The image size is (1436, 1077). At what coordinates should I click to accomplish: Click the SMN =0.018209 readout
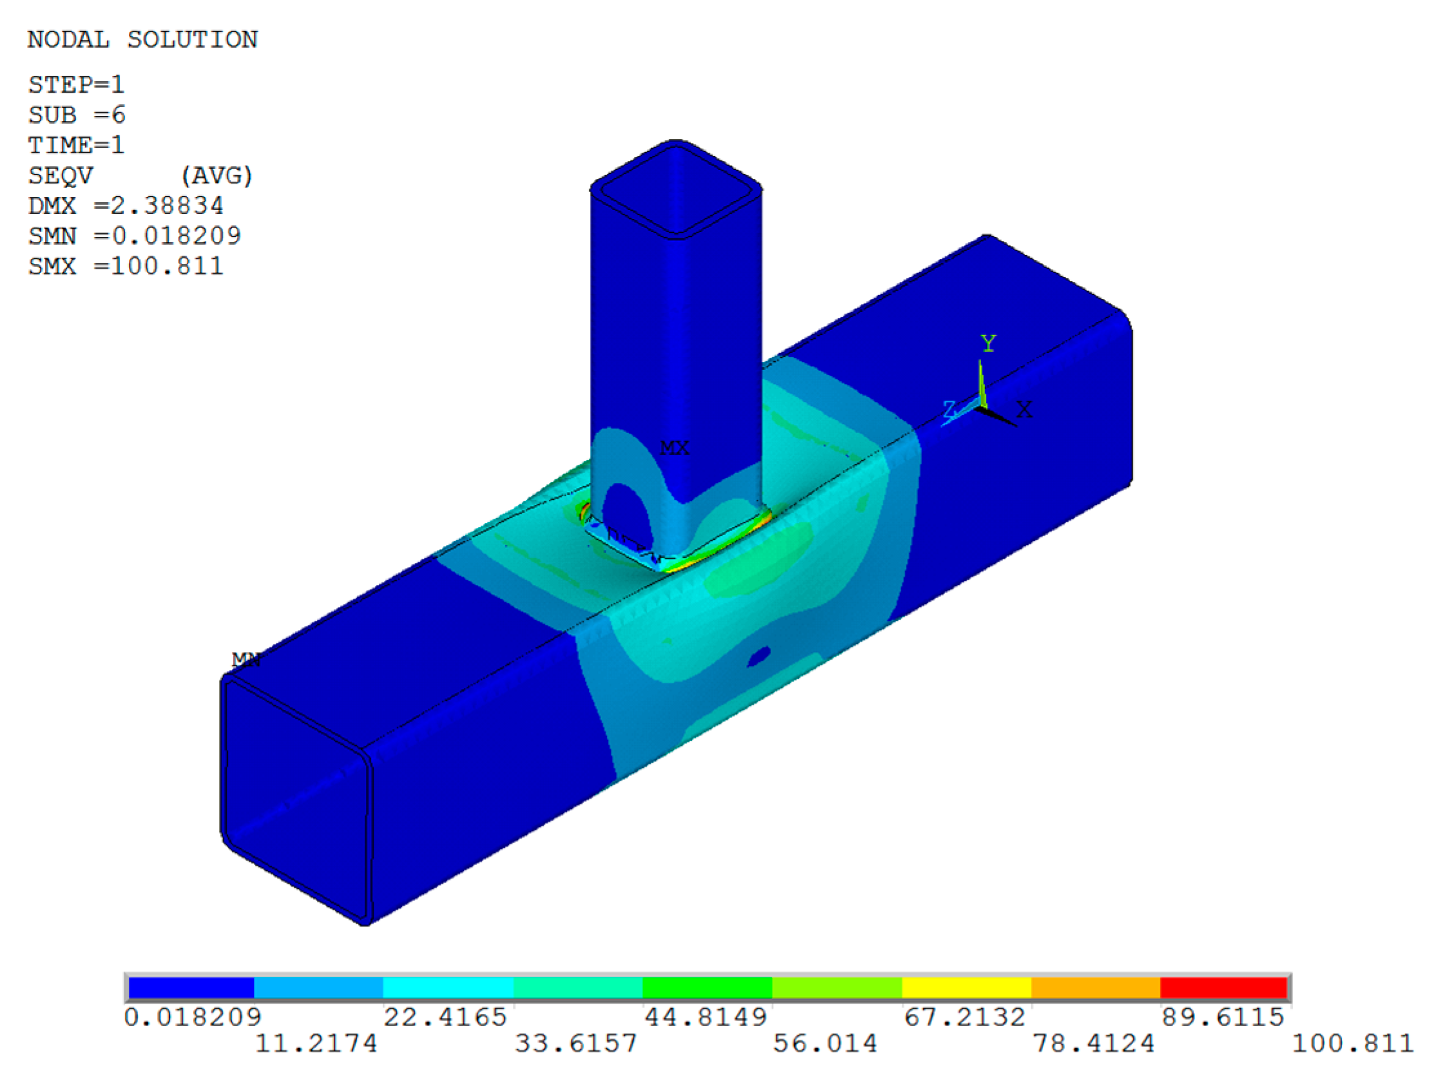click(134, 236)
